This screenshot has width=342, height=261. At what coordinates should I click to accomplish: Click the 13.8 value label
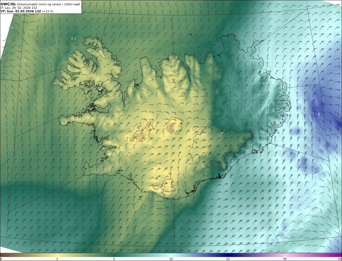(316, 114)
